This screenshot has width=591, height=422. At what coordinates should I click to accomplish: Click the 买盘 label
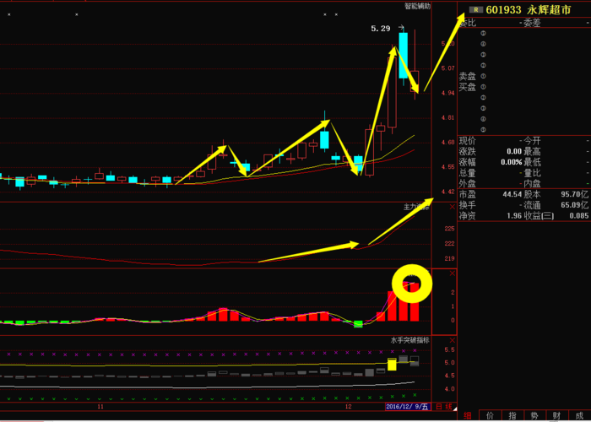pyautogui.click(x=468, y=88)
